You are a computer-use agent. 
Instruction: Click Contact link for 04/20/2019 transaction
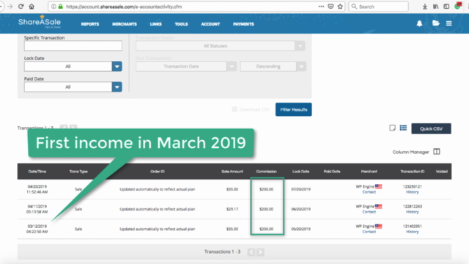369,192
